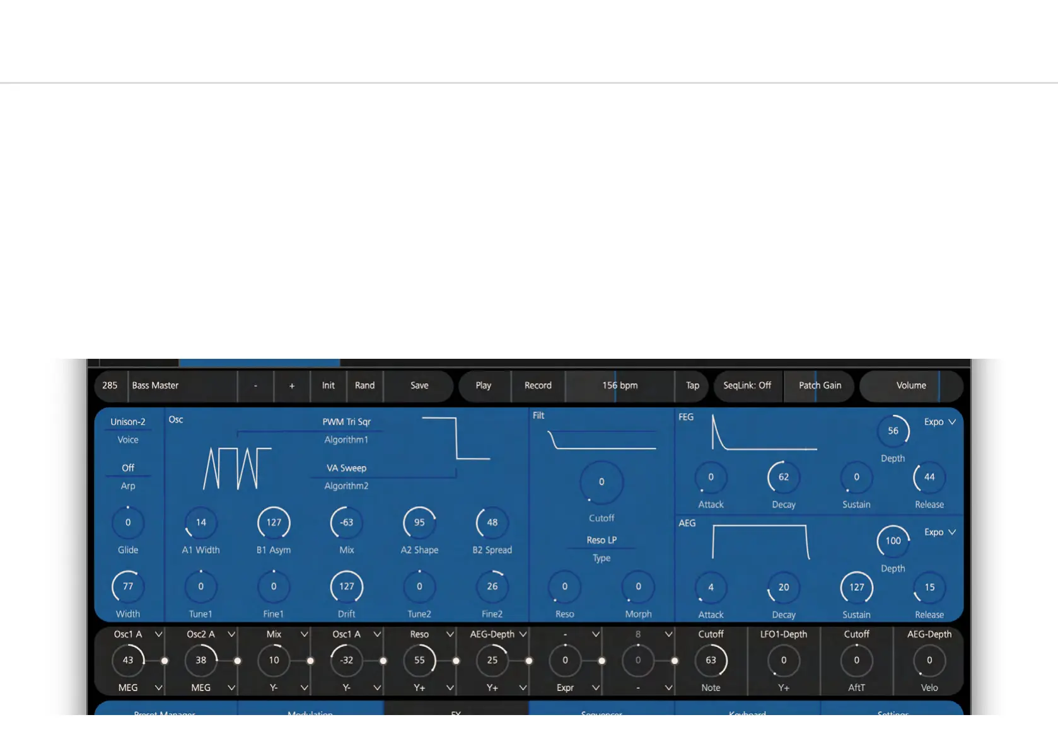Viewport: 1058px width, 751px height.
Task: Switch the Unison-2 voice mode
Action: pyautogui.click(x=128, y=422)
